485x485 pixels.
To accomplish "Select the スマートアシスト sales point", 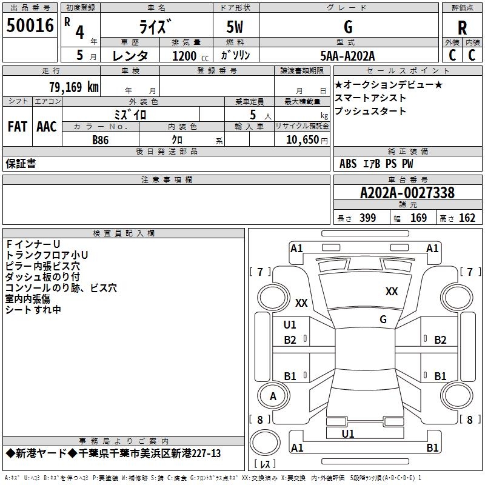I will (370, 98).
